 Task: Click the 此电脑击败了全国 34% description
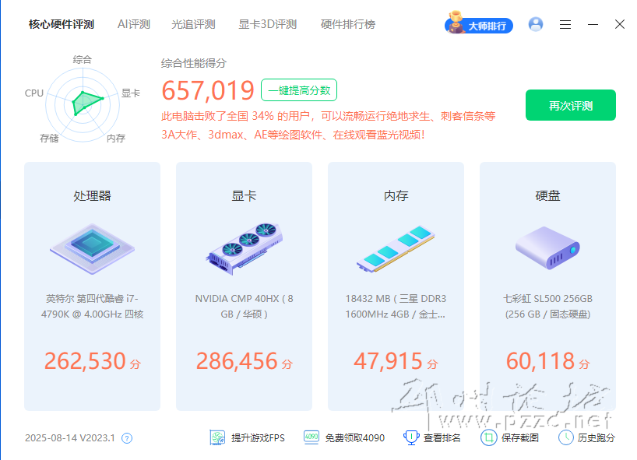point(329,125)
